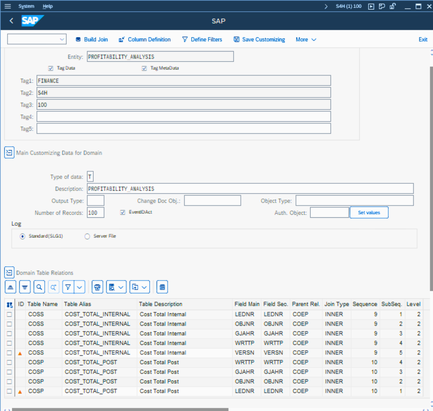Image resolution: width=433 pixels, height=411 pixels.
Task: Click the grid layout icon in table toolbar
Action: [x=162, y=287]
